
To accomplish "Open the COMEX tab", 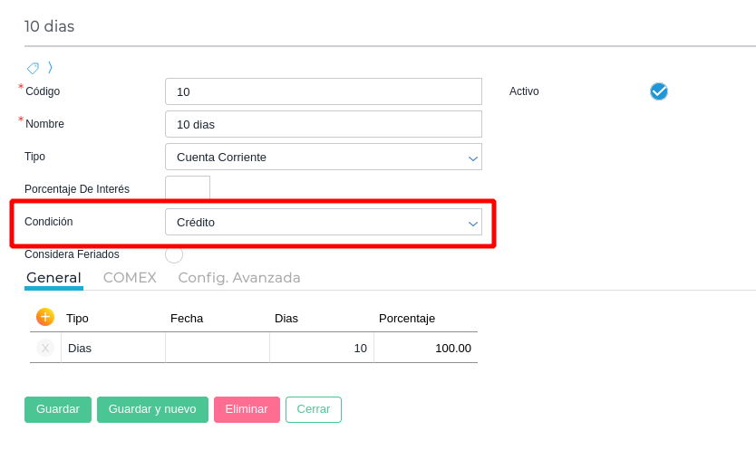I will pos(130,278).
